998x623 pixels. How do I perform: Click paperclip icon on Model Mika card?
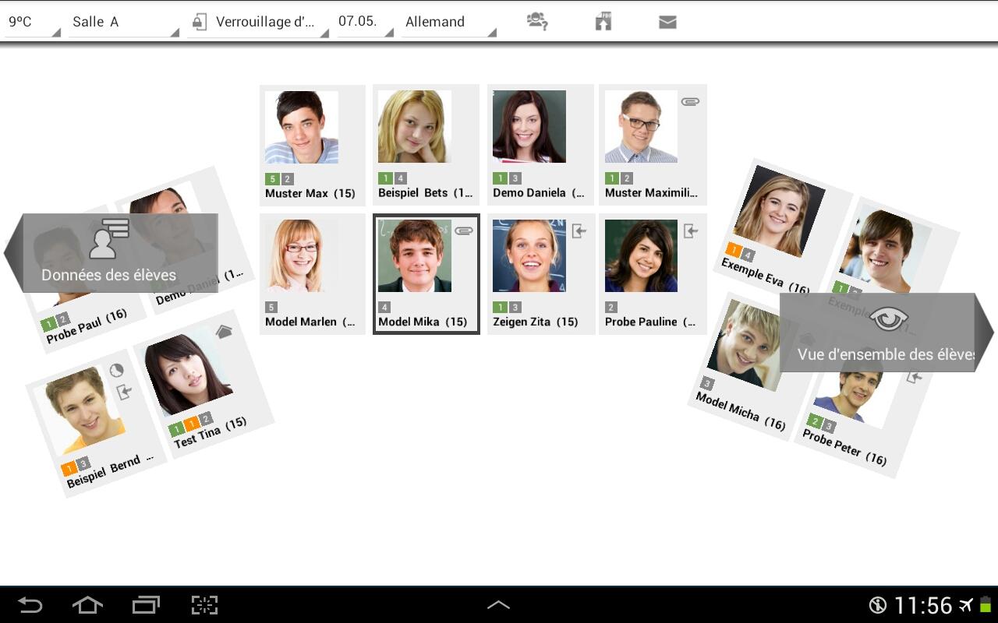pyautogui.click(x=464, y=231)
